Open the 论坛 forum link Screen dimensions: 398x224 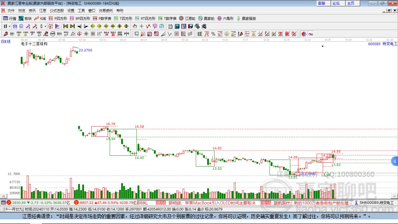click(x=336, y=3)
